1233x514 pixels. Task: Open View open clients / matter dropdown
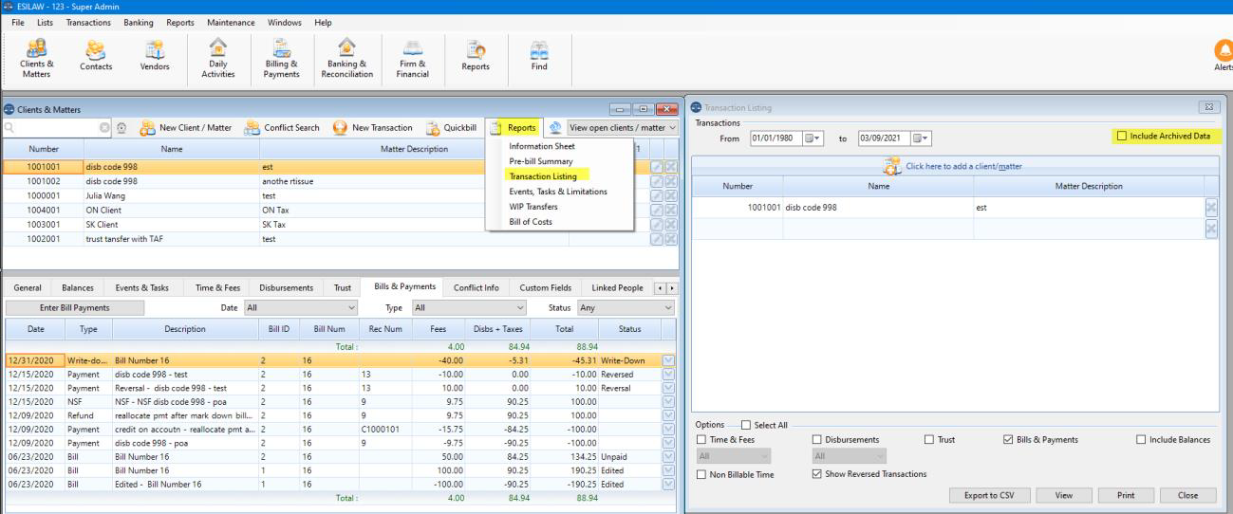[x=621, y=127]
